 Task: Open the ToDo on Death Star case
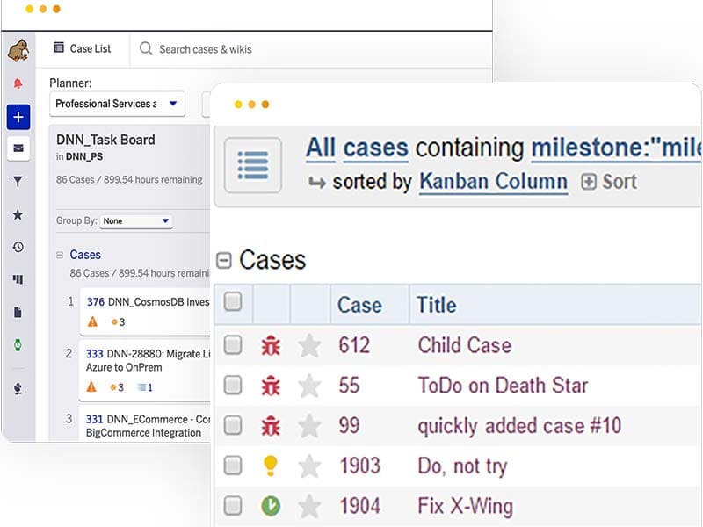pos(503,386)
